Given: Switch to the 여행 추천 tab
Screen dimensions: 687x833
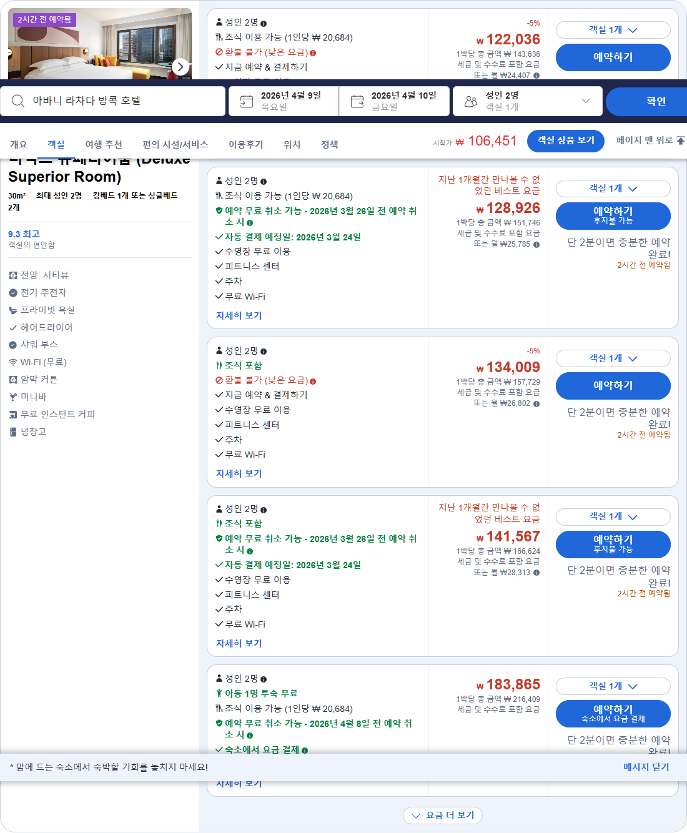Looking at the screenshot, I should [x=104, y=144].
